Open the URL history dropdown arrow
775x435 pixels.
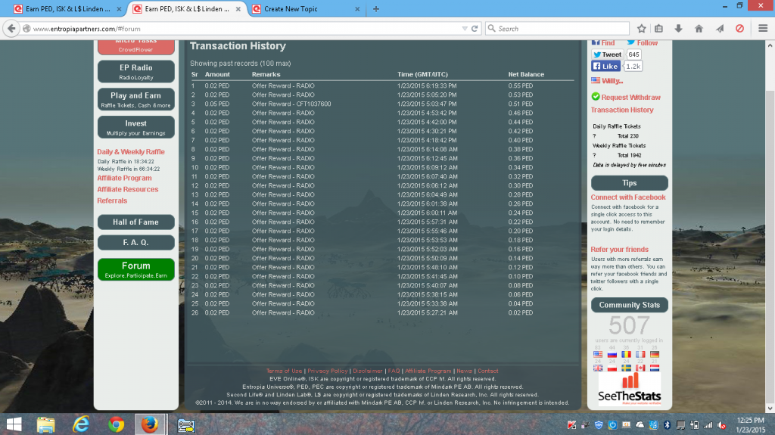coord(465,29)
